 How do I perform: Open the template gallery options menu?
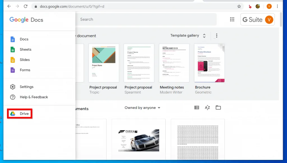click(x=216, y=36)
